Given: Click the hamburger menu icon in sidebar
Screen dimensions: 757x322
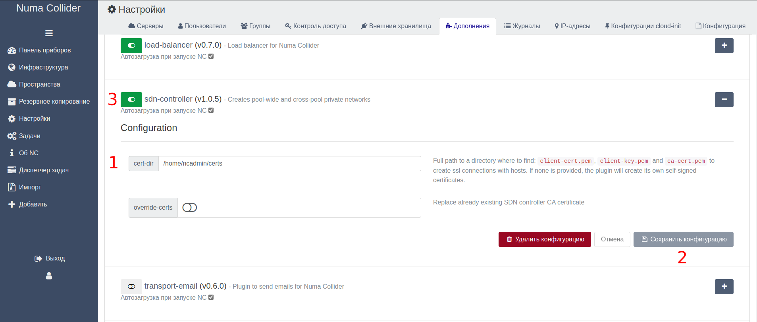Looking at the screenshot, I should point(49,33).
